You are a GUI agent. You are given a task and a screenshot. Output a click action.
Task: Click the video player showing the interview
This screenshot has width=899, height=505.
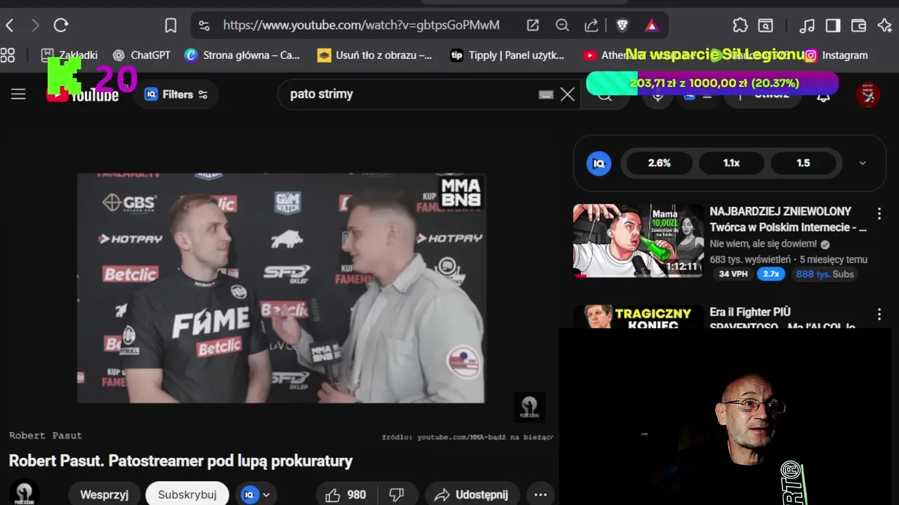[281, 288]
